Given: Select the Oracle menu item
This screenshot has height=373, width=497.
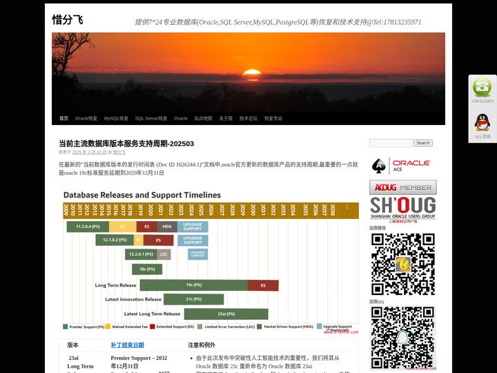Looking at the screenshot, I should [x=181, y=118].
